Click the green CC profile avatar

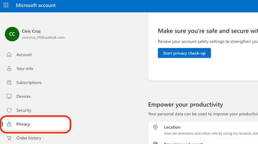12,34
